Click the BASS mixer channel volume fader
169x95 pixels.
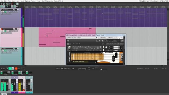22,83
